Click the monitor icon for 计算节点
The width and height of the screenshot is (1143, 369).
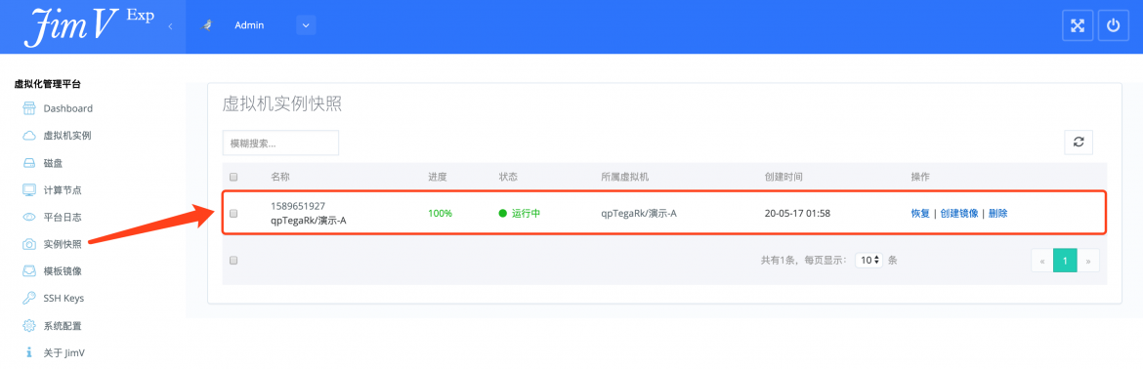click(29, 190)
